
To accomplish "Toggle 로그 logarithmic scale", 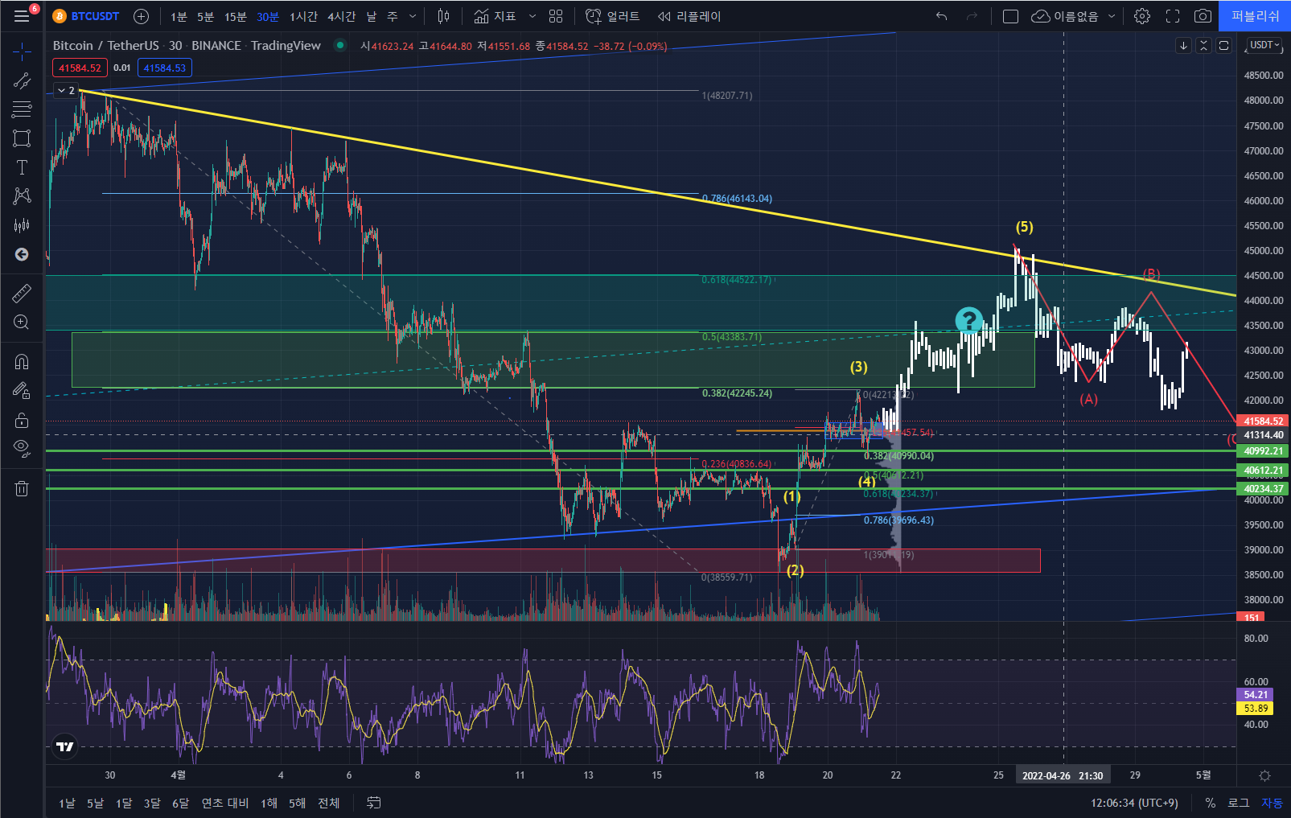I will [x=1239, y=803].
